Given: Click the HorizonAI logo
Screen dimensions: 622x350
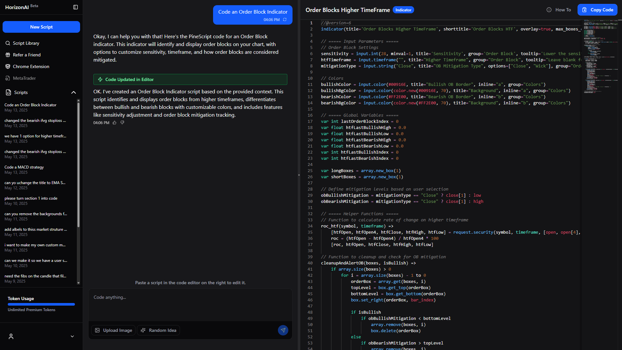Looking at the screenshot, I should (17, 7).
